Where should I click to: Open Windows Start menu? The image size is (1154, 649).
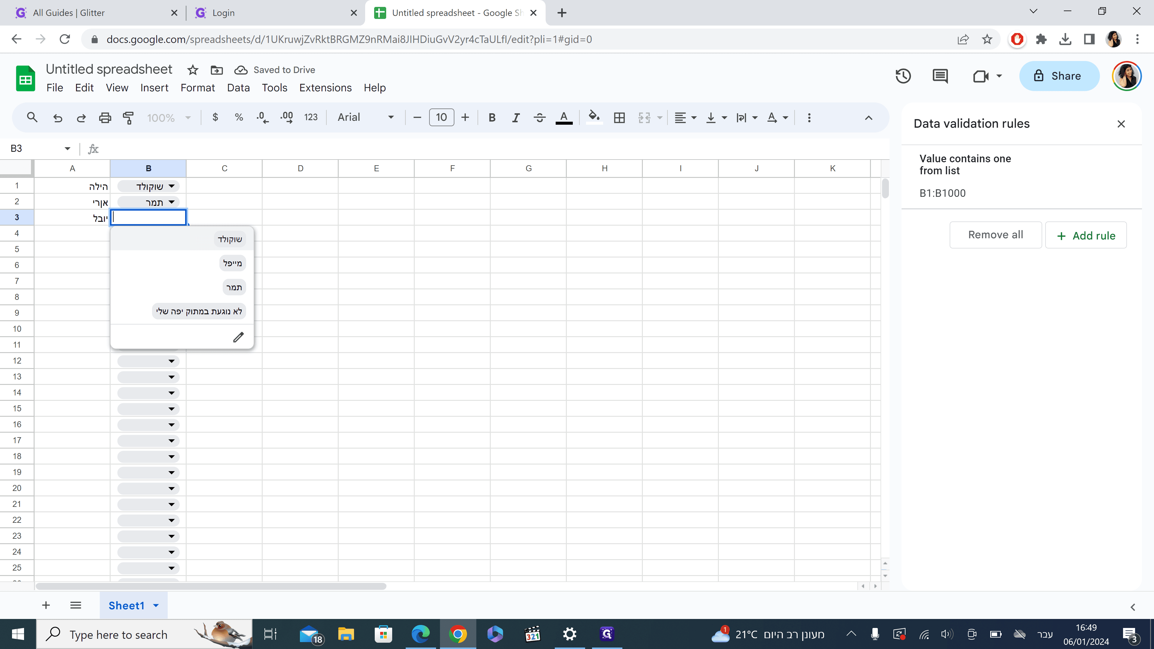[x=18, y=634]
